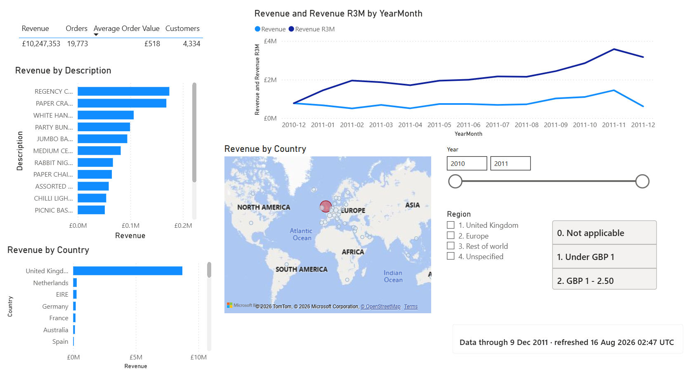This screenshot has height=378, width=696.
Task: Select the '0. Not applicable' price slicer
Action: click(x=604, y=233)
